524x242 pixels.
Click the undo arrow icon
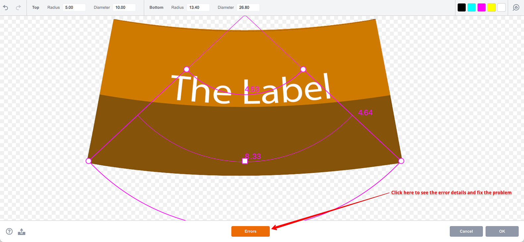click(6, 7)
